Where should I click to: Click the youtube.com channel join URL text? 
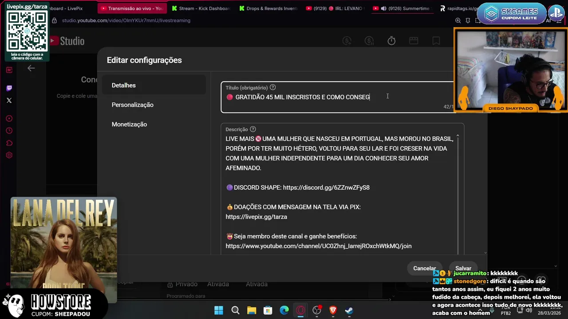click(x=318, y=246)
